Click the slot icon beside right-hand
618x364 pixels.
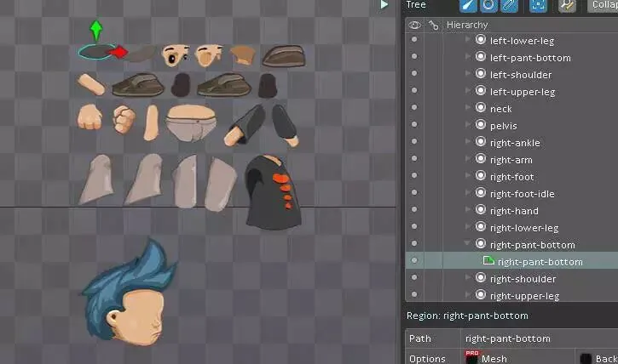[481, 209]
